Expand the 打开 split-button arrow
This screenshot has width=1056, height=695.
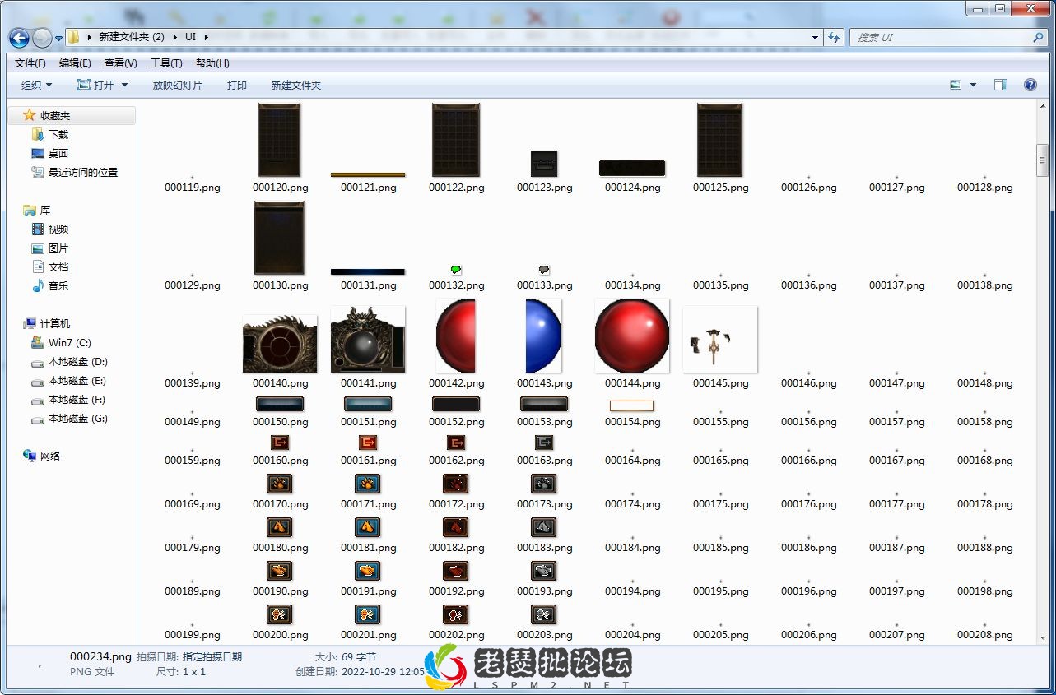pos(124,86)
